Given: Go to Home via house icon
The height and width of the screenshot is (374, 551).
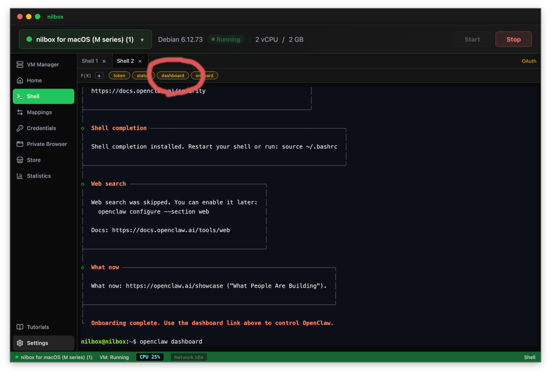Looking at the screenshot, I should pos(20,80).
